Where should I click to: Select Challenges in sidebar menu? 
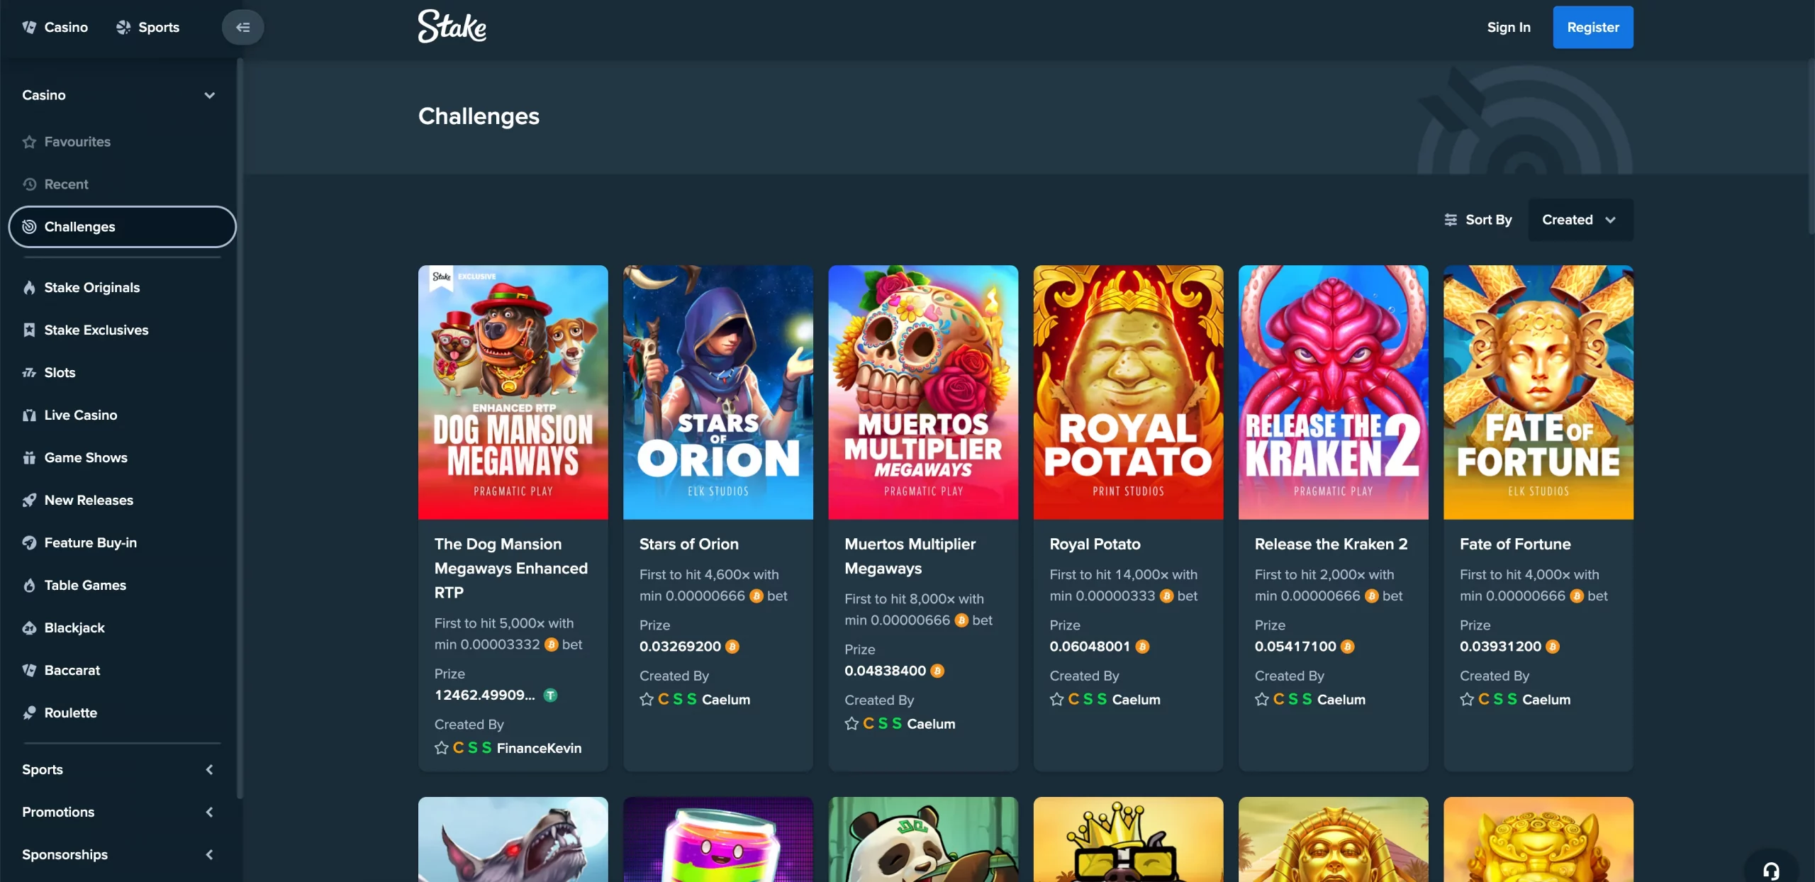pos(122,227)
